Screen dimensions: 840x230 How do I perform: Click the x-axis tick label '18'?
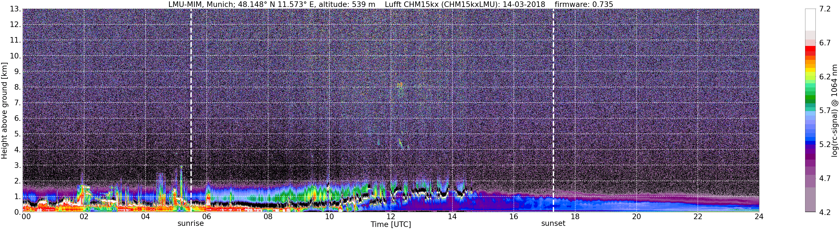click(x=575, y=217)
